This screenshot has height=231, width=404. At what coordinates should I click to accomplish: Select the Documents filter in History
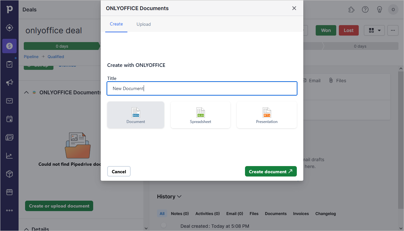pyautogui.click(x=276, y=213)
